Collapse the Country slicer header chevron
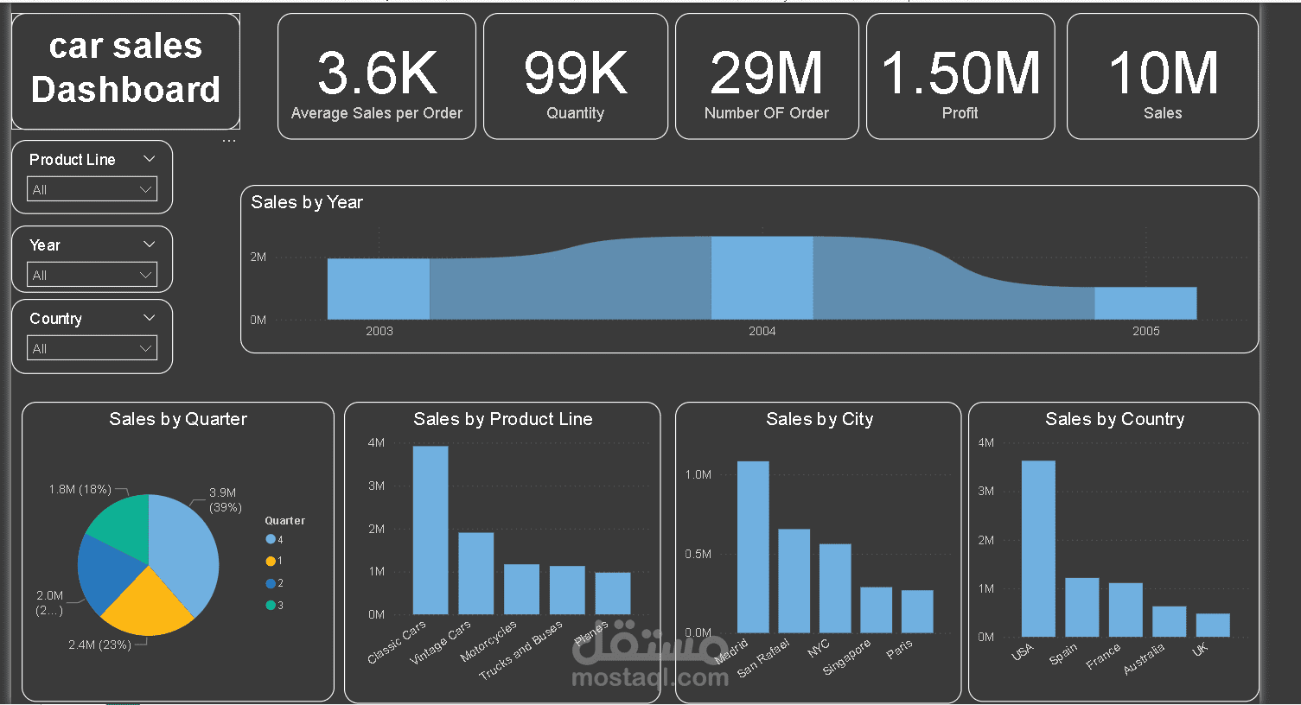The height and width of the screenshot is (705, 1301). coord(149,318)
